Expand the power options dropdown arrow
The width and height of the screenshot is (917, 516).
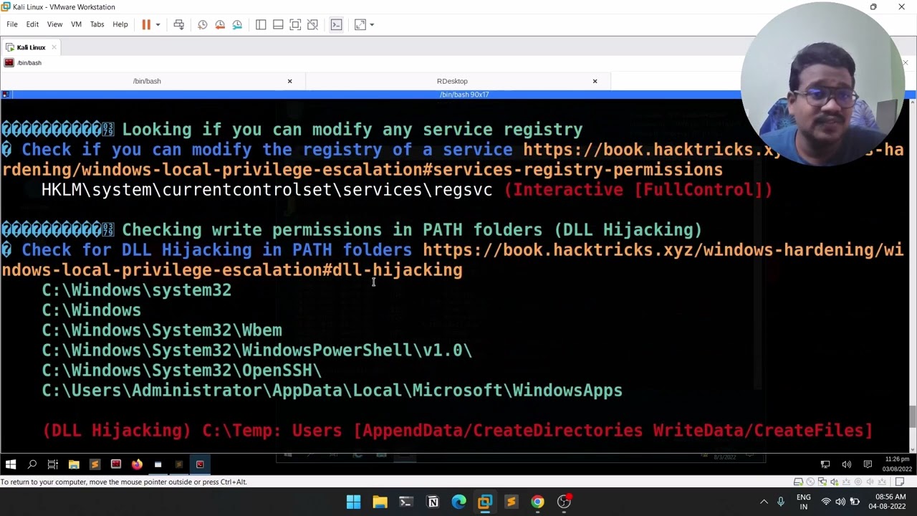158,24
